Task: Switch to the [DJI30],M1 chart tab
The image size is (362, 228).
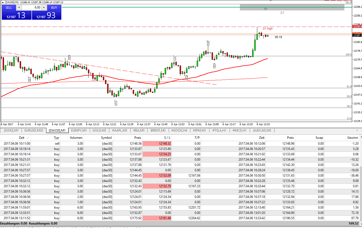Action: [11, 131]
